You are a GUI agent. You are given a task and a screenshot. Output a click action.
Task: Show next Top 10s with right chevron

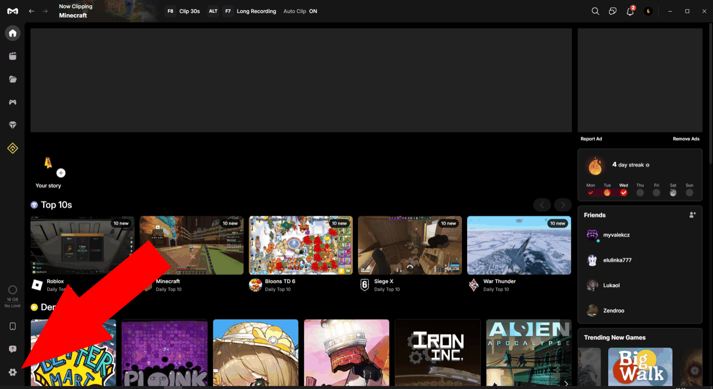(x=563, y=205)
